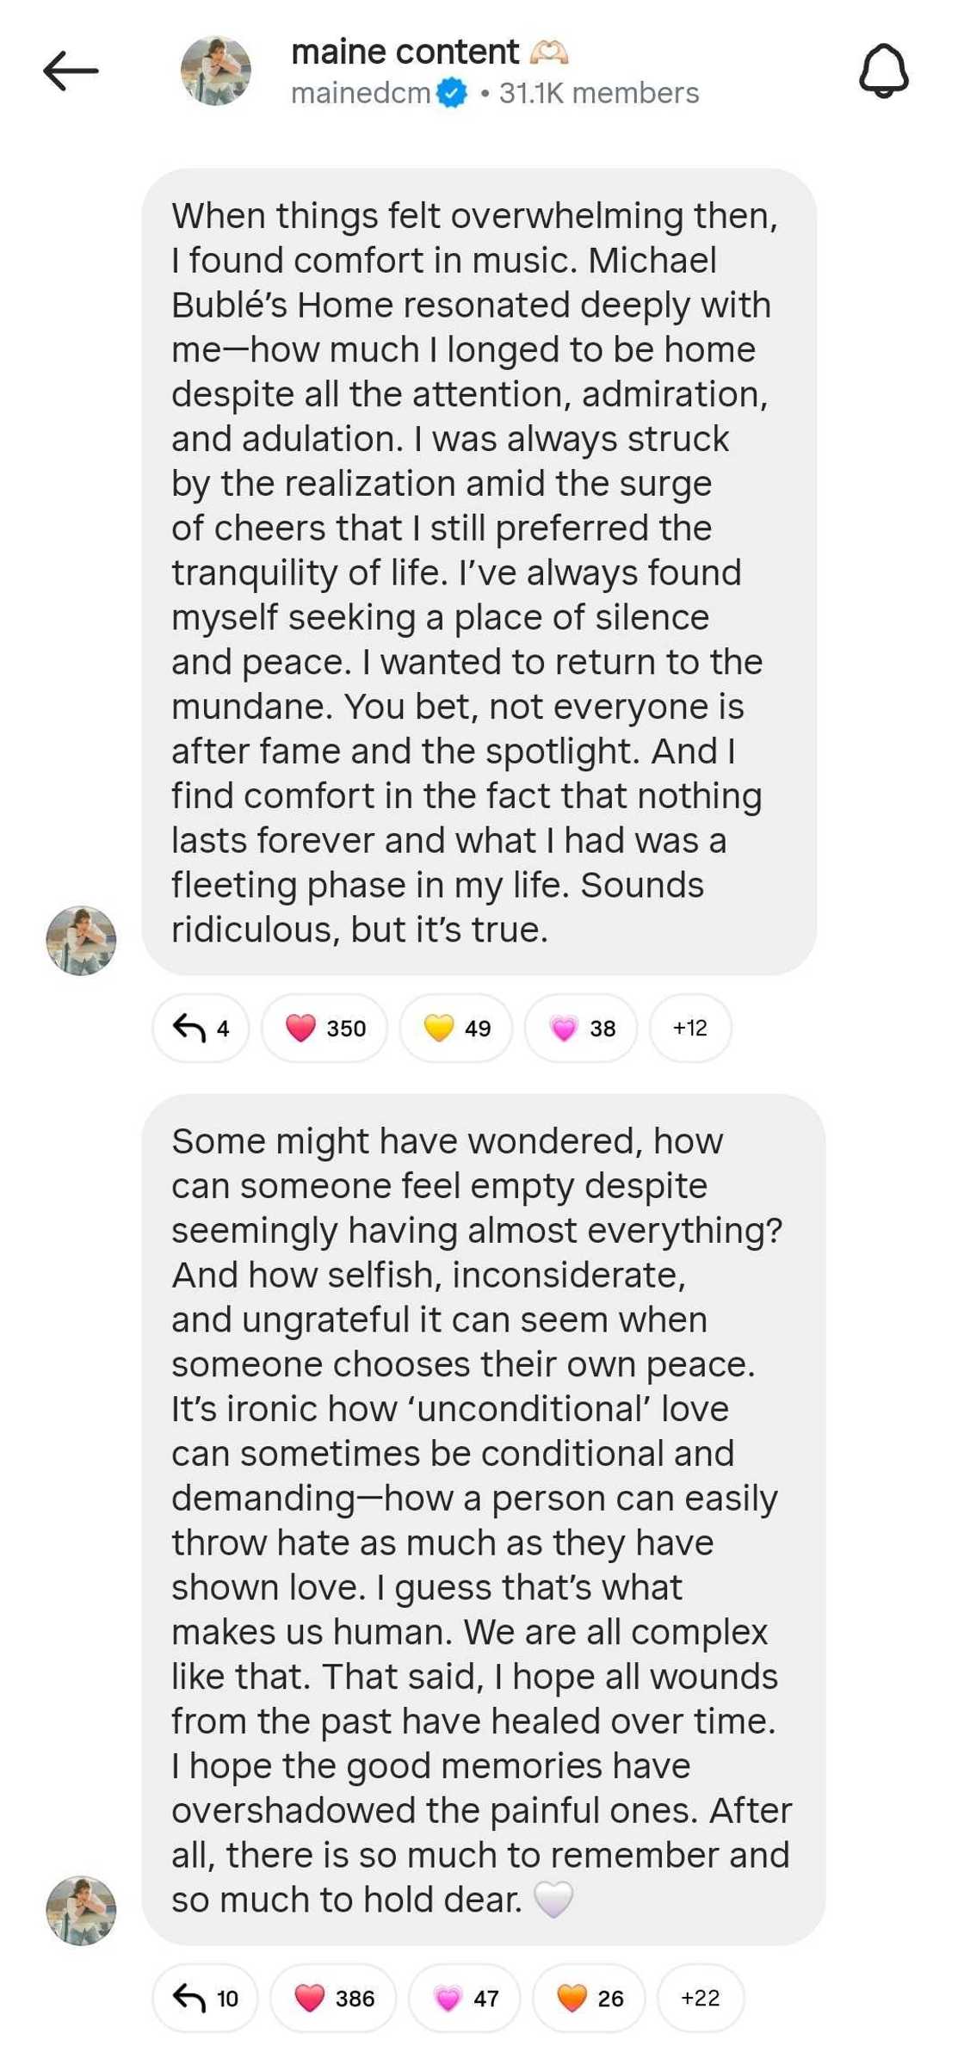Open the 4 replies on first message

click(x=201, y=1028)
